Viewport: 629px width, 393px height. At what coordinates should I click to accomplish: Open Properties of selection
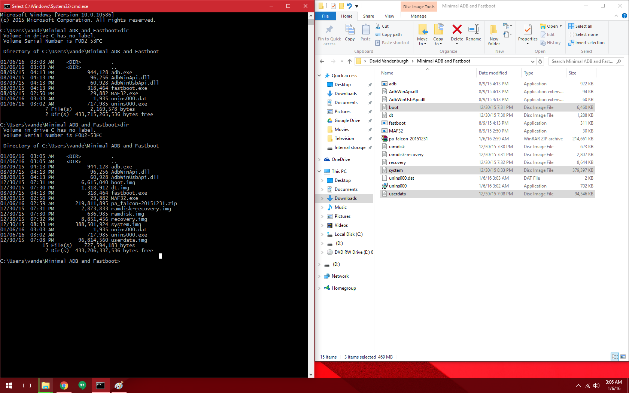528,34
